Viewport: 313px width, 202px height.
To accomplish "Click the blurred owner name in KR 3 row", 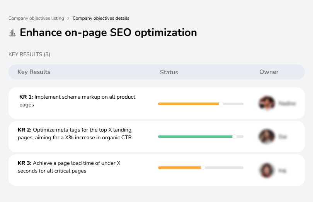I will click(x=282, y=171).
